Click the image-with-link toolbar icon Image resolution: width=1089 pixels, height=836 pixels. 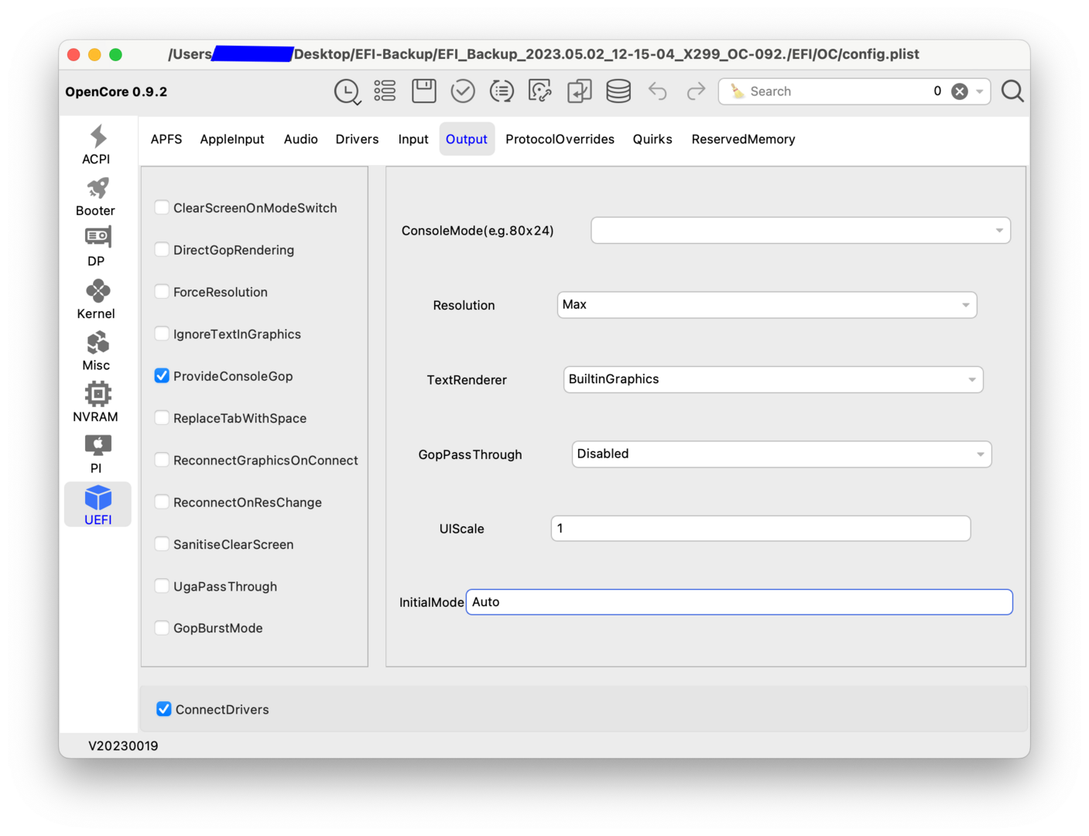coord(540,91)
